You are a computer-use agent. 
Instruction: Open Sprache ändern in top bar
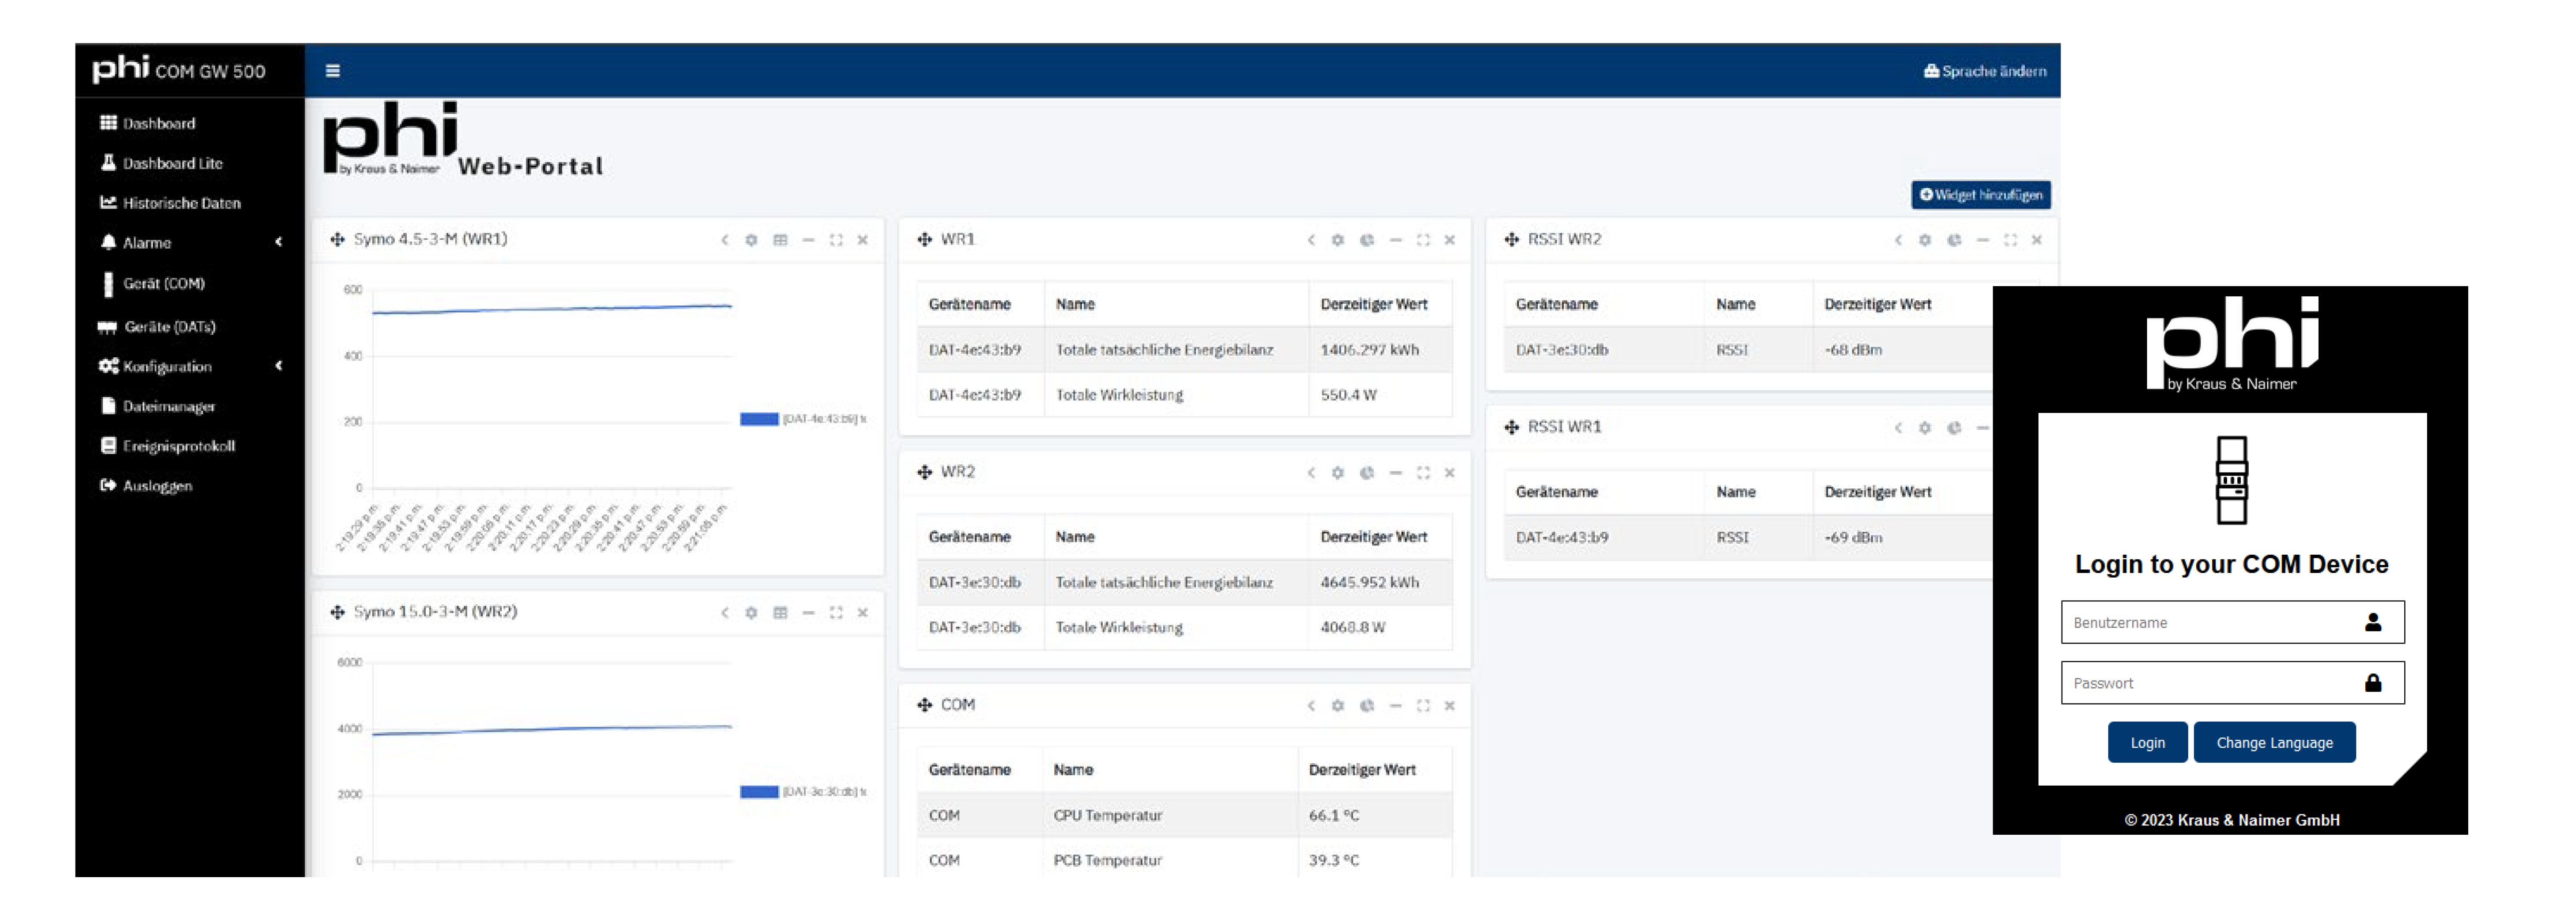(1985, 71)
